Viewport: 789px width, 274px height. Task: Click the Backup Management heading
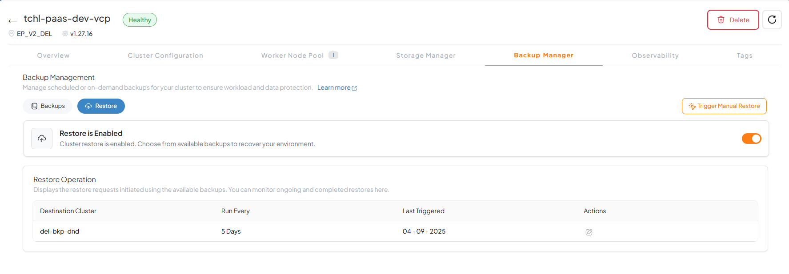click(x=59, y=77)
